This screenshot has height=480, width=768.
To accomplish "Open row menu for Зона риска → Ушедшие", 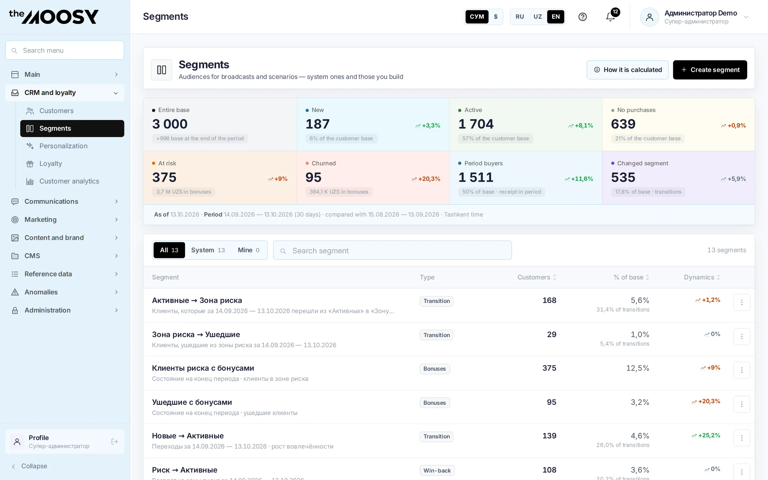I will coord(742,336).
